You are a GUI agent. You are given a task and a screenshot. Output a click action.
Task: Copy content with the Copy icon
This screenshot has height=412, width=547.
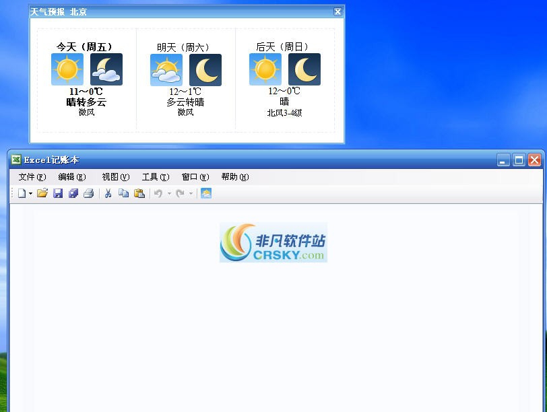tap(123, 193)
